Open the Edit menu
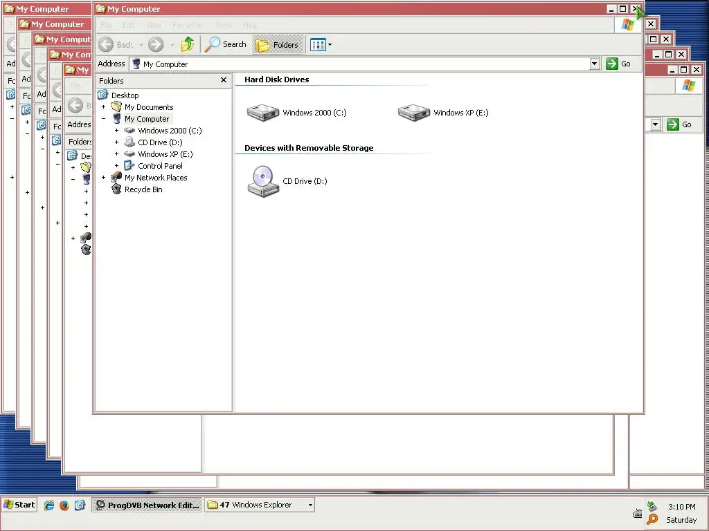 pos(129,25)
